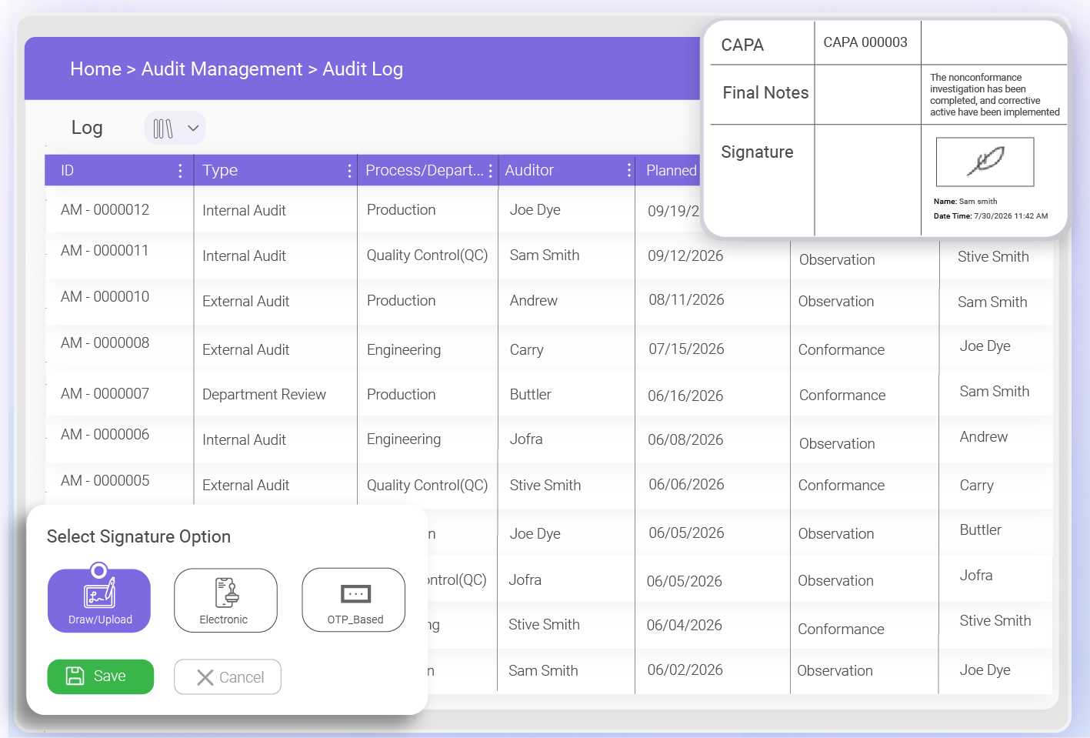Open audit record AM - 0000006

tap(105, 435)
